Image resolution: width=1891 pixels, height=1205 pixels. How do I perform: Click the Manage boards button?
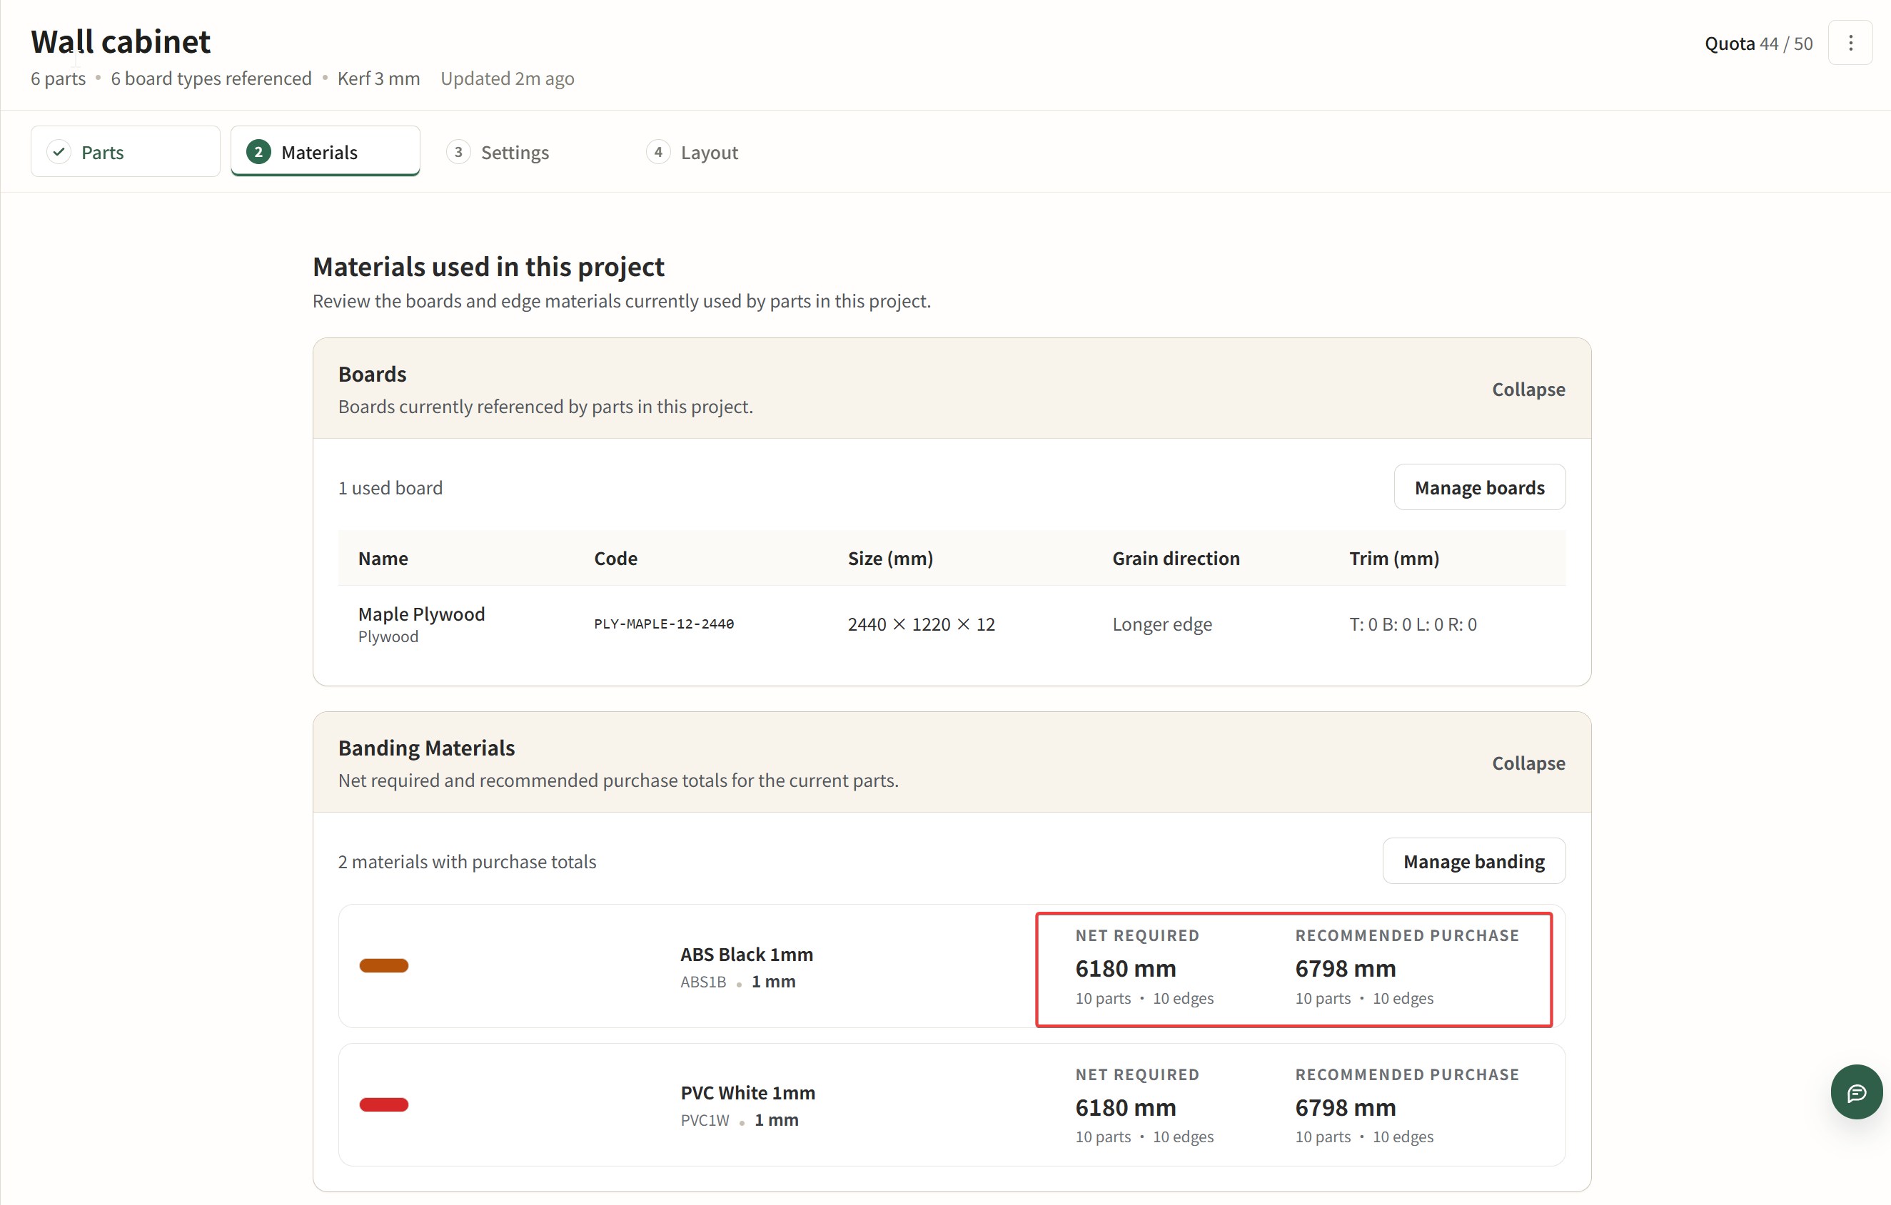click(1478, 487)
